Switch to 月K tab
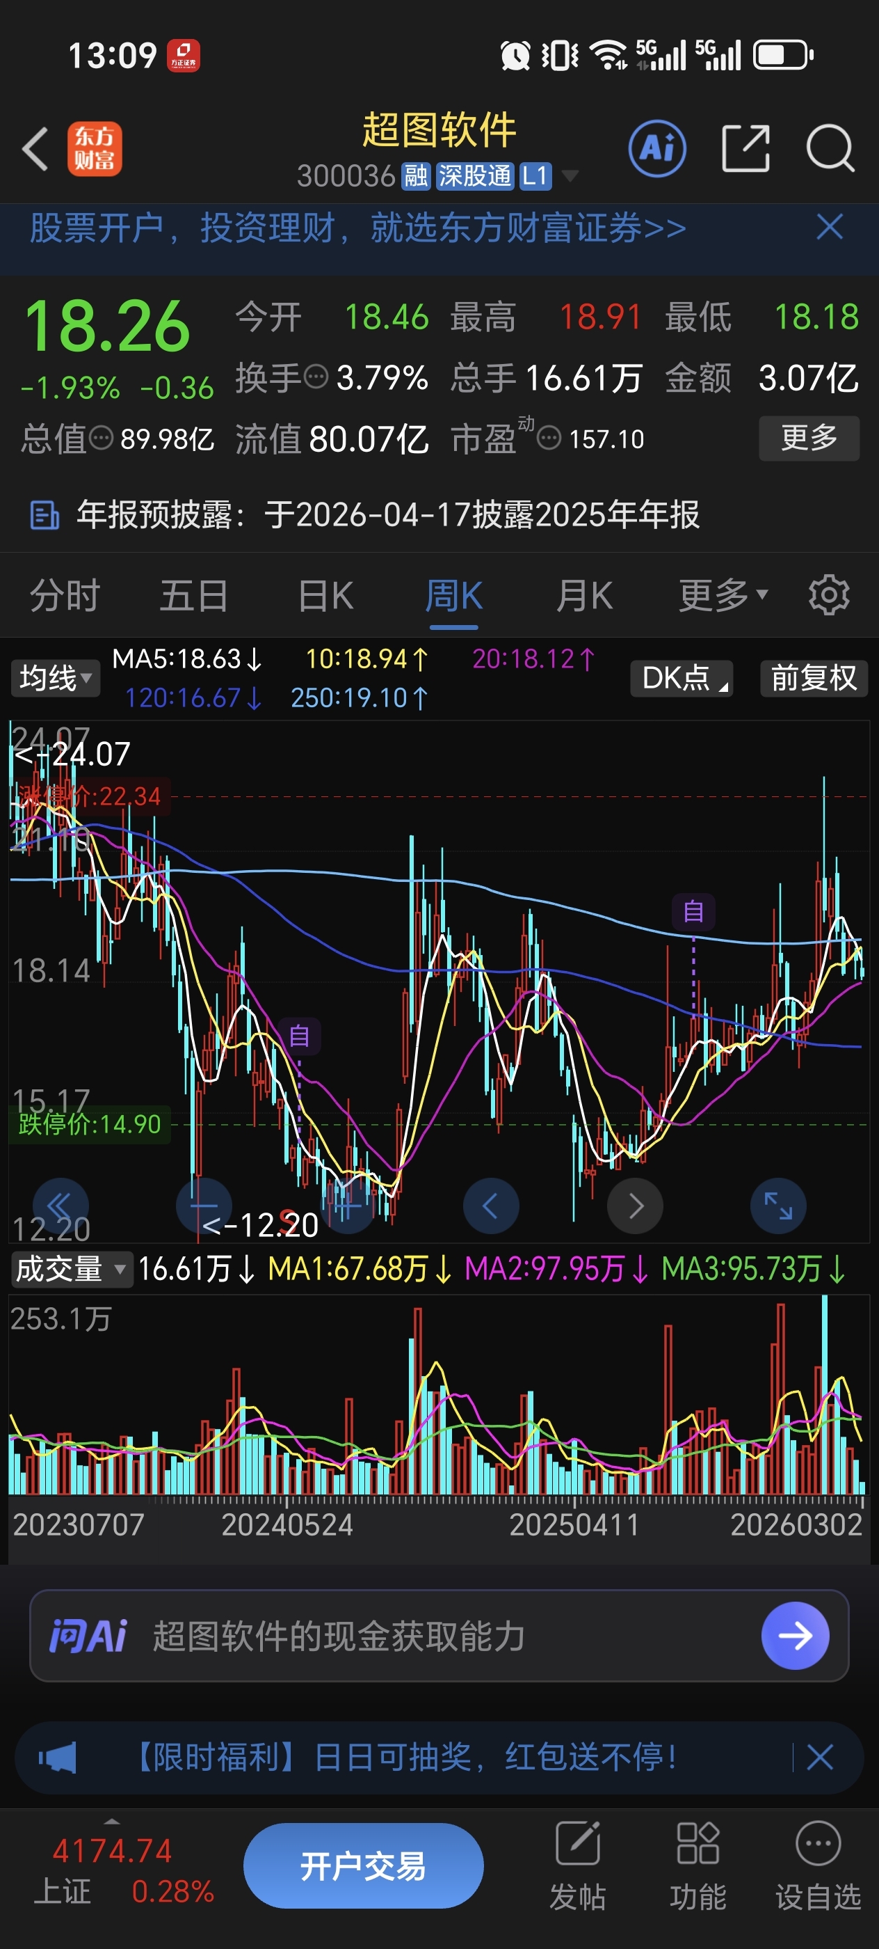This screenshot has height=1949, width=879. (x=584, y=595)
